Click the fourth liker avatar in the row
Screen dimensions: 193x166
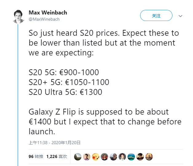(x=104, y=156)
